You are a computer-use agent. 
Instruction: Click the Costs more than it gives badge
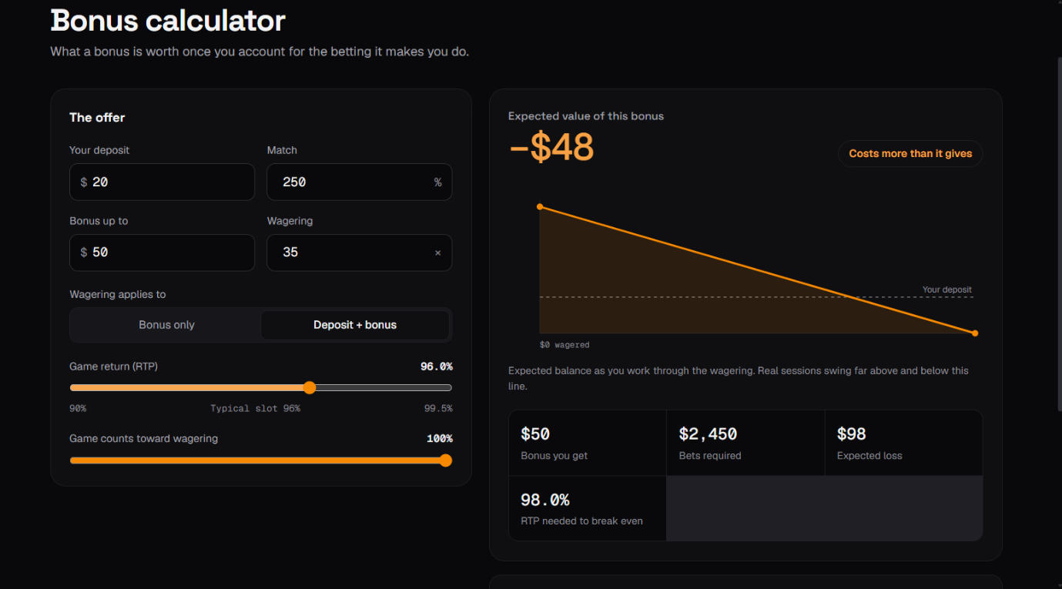click(910, 153)
